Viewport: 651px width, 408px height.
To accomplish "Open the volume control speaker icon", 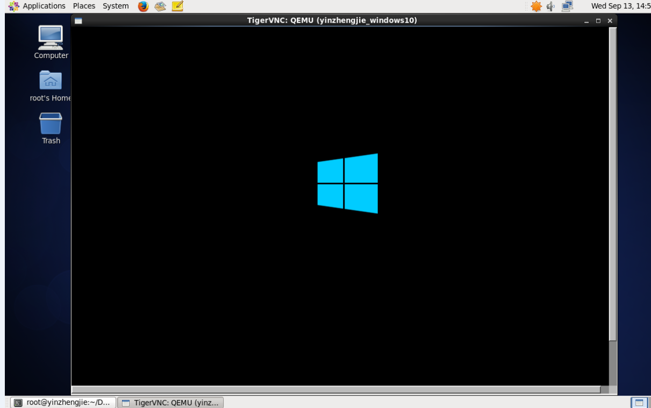I will (550, 6).
